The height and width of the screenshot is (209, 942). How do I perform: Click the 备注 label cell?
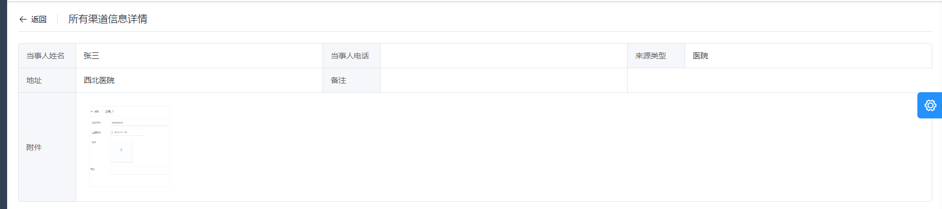tap(352, 80)
